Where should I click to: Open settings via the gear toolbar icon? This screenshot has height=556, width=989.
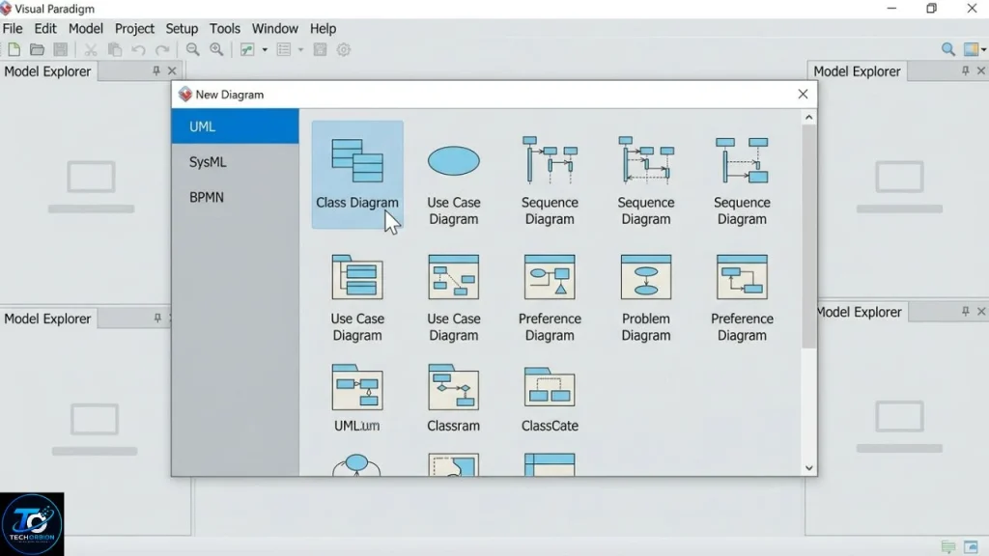[344, 50]
